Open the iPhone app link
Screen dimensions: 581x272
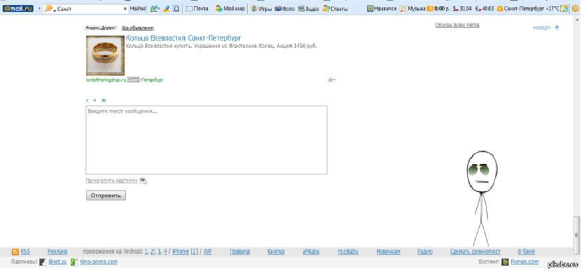coord(181,251)
